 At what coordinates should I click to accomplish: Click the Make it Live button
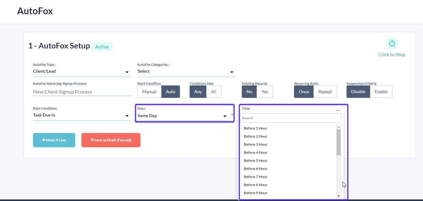click(x=54, y=140)
